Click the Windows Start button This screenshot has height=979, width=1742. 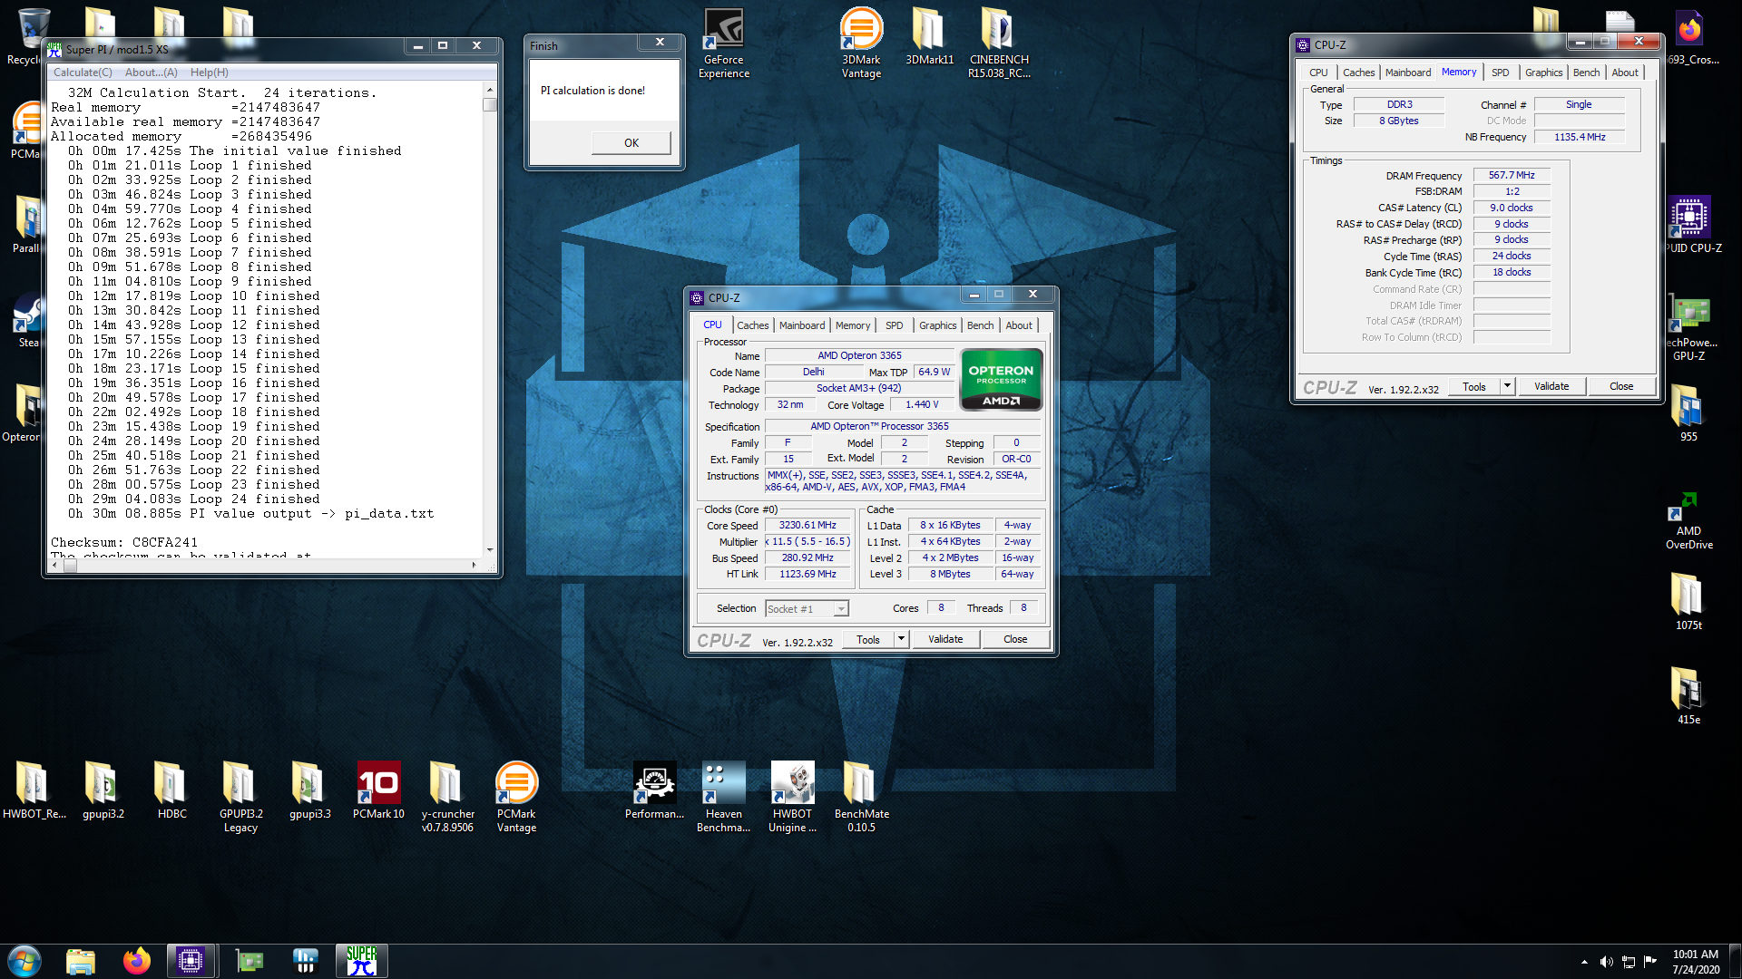point(24,961)
